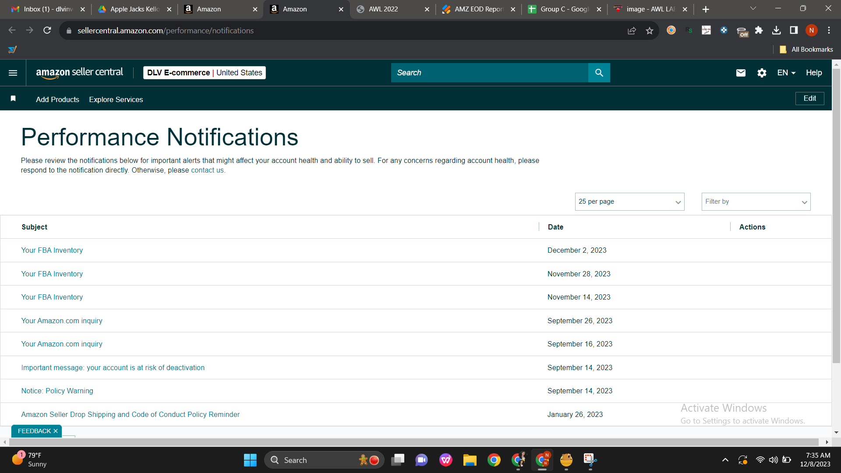Share this page icon in address bar
This screenshot has width=841, height=473.
(632, 31)
